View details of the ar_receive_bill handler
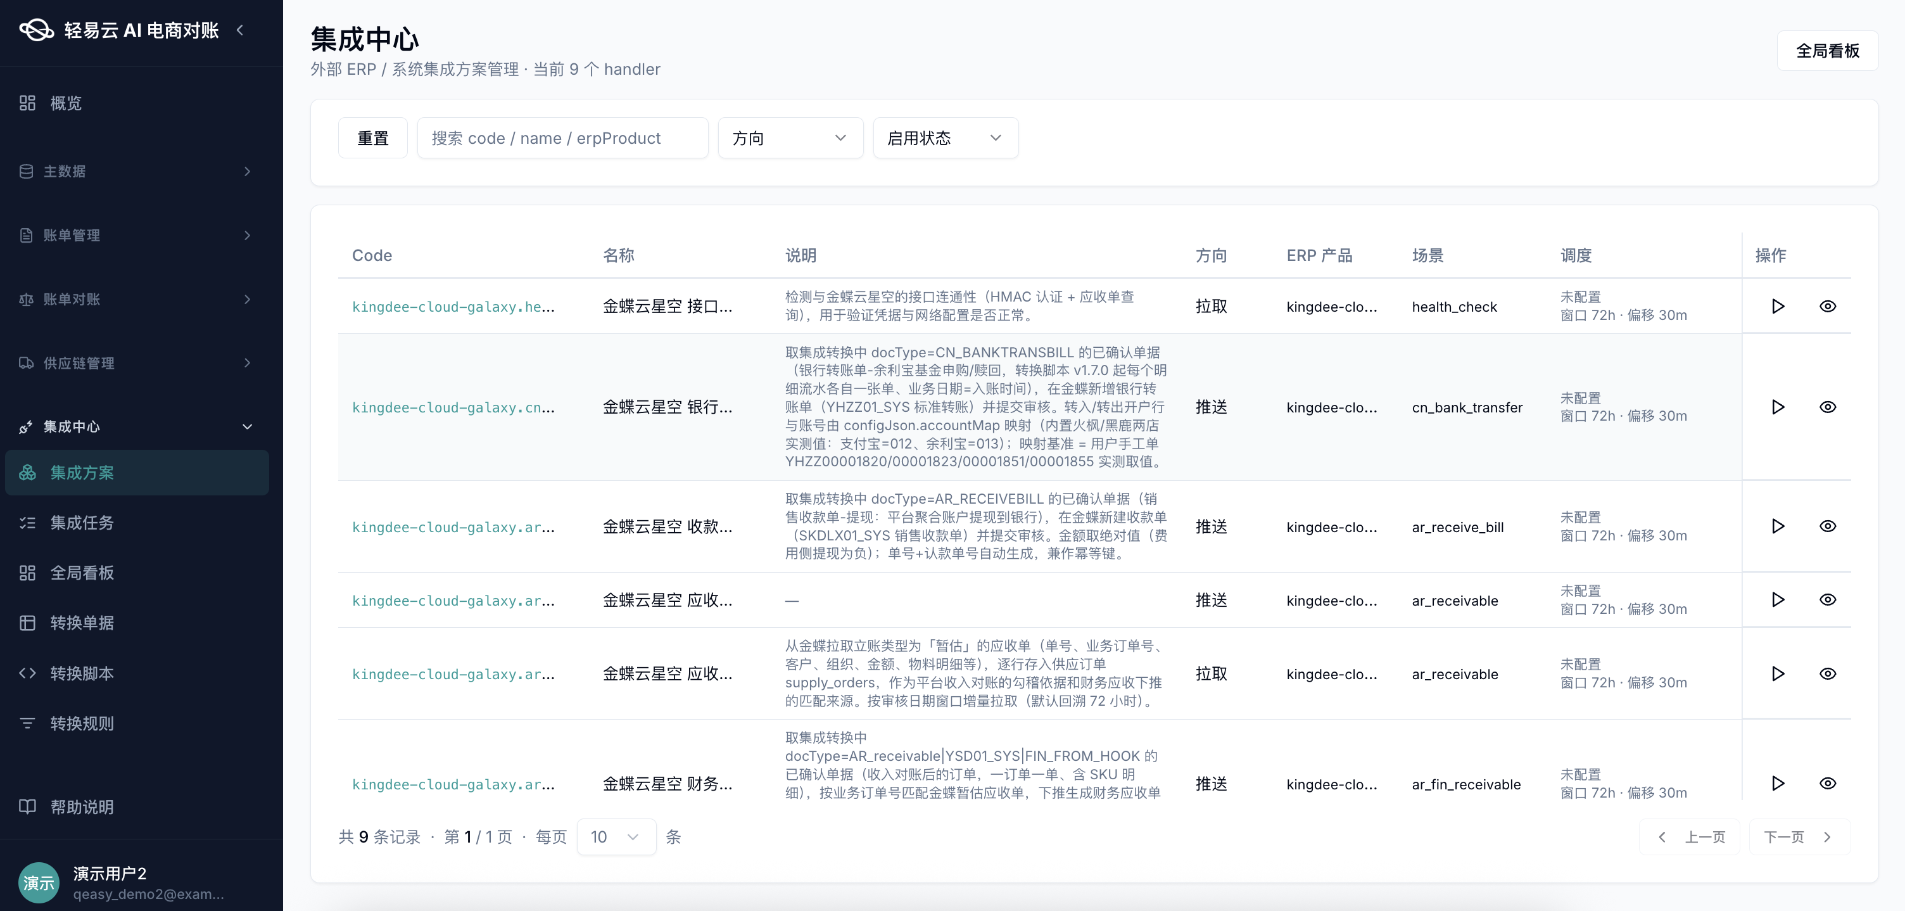Image resolution: width=1905 pixels, height=911 pixels. pyautogui.click(x=1827, y=526)
